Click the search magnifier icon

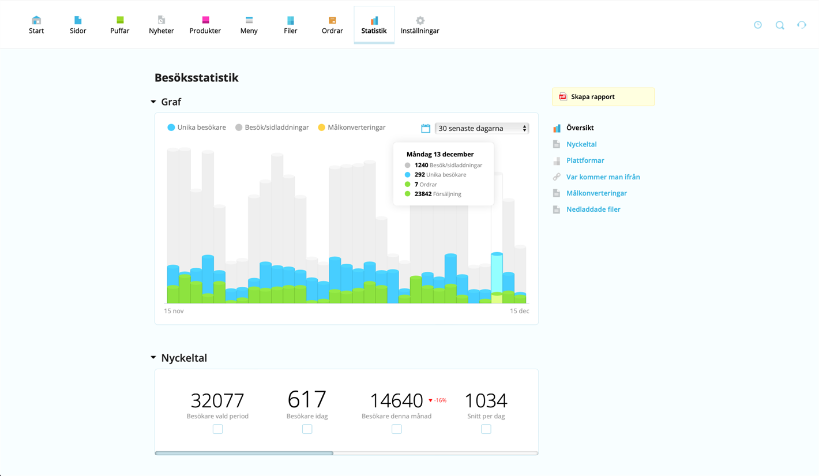point(780,25)
